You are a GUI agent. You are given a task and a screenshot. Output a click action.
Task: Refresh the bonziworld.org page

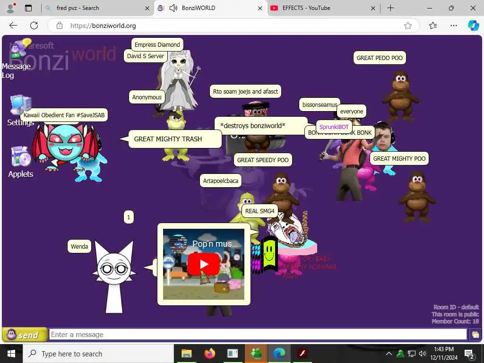click(34, 26)
